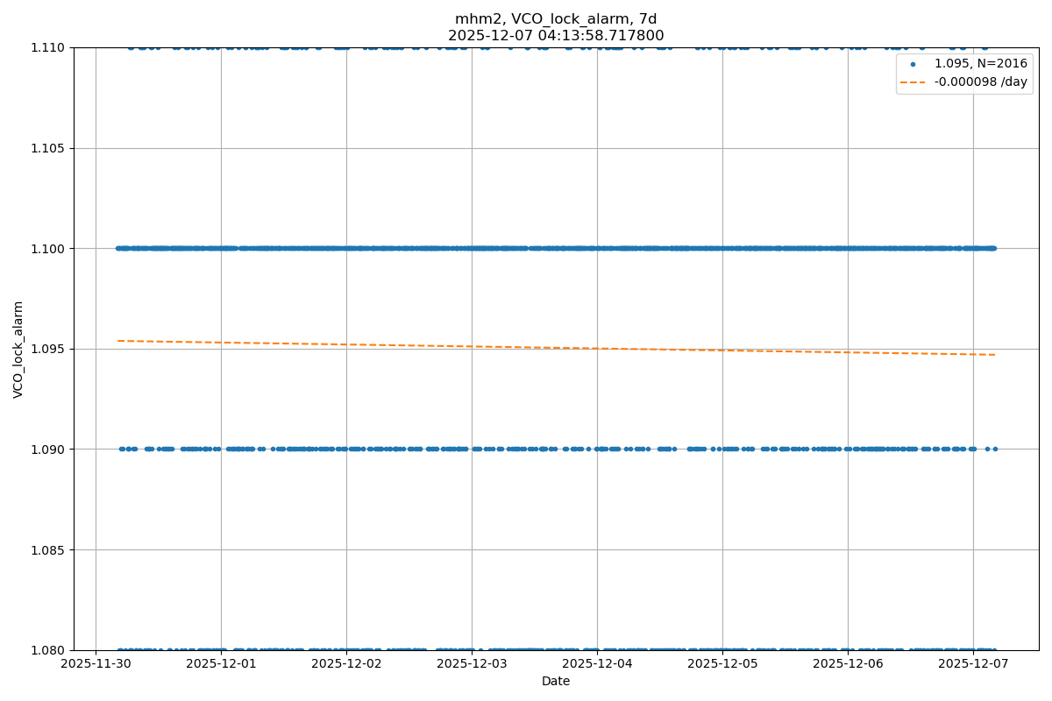Click the x-axis tick label 2025-12-01

(221, 664)
